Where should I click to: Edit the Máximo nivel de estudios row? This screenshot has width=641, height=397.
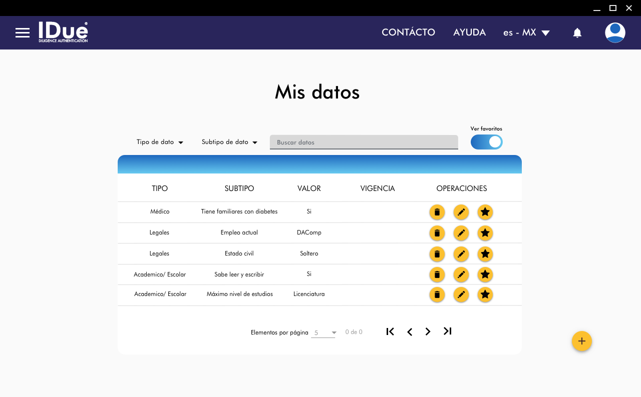pyautogui.click(x=461, y=294)
